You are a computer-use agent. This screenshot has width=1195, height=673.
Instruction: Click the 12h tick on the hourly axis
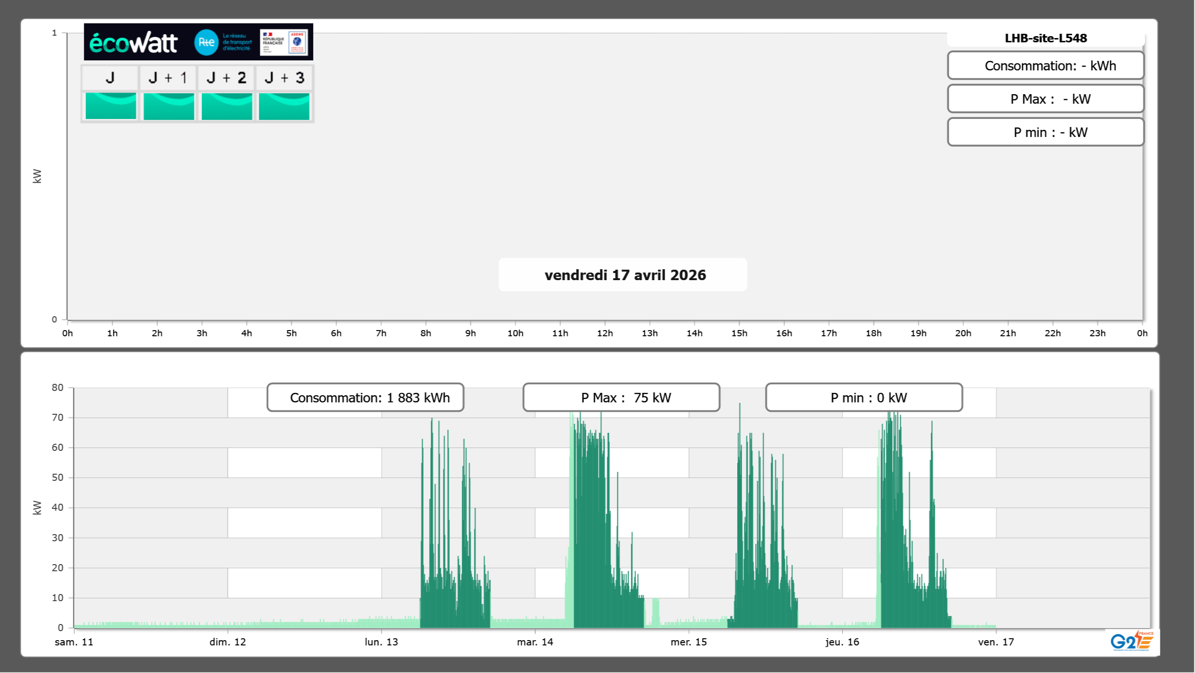[605, 333]
